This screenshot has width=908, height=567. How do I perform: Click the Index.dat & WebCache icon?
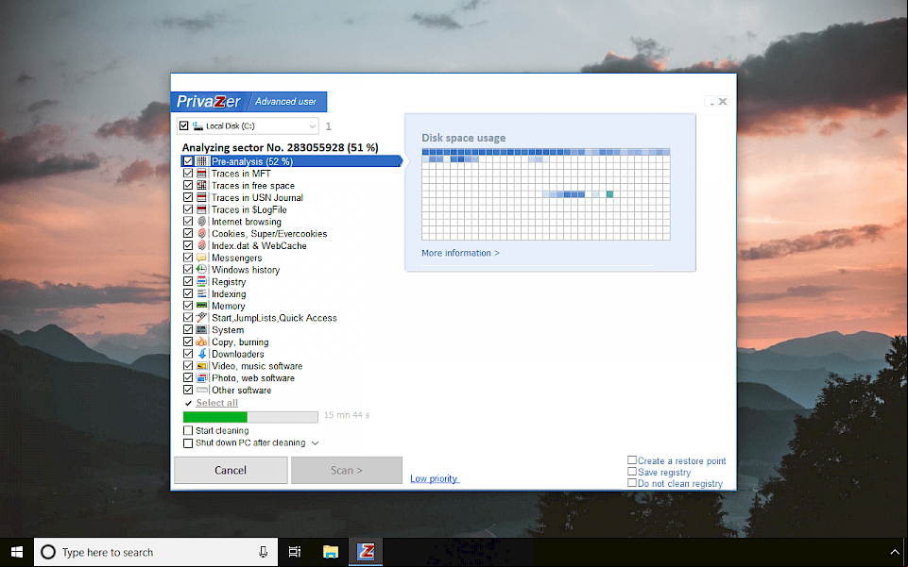[x=201, y=245]
